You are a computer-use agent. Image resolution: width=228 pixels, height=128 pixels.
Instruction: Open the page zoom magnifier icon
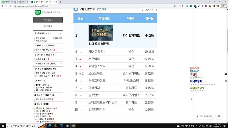pyautogui.click(x=175, y=6)
